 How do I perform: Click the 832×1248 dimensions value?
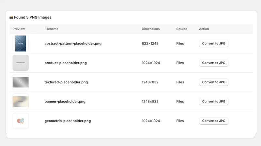tap(150, 43)
